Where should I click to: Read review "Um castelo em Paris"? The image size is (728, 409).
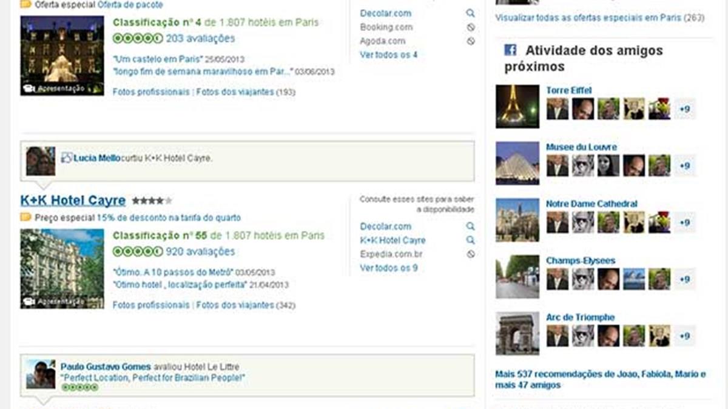158,60
